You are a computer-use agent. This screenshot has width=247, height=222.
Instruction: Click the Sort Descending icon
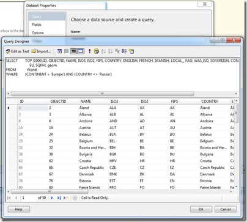tap(110, 51)
